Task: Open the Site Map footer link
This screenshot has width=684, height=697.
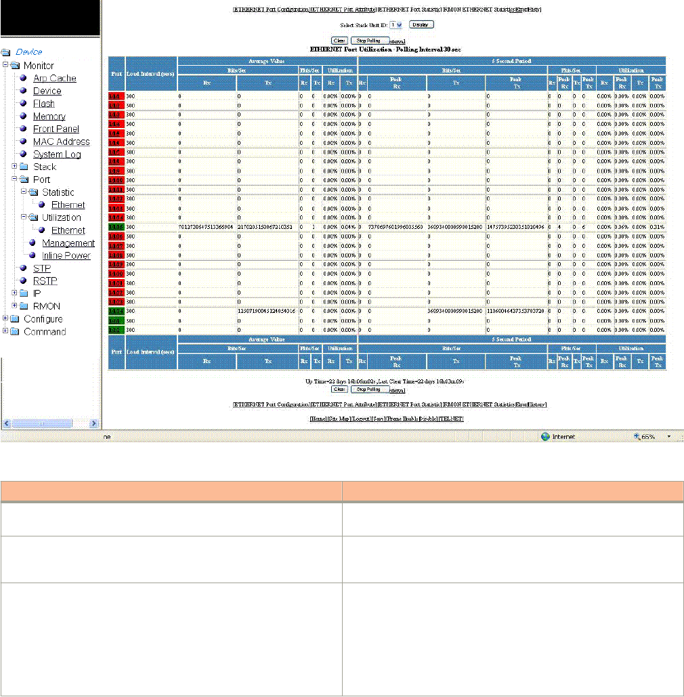Action: click(x=339, y=419)
